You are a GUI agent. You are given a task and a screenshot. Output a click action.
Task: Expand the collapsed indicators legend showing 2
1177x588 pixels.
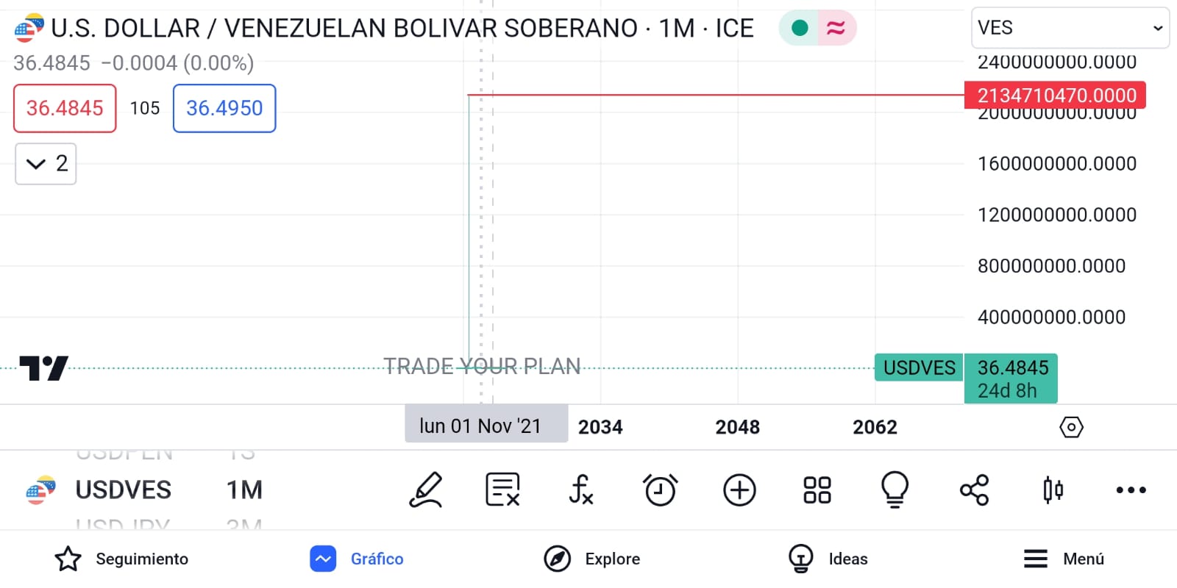tap(46, 163)
